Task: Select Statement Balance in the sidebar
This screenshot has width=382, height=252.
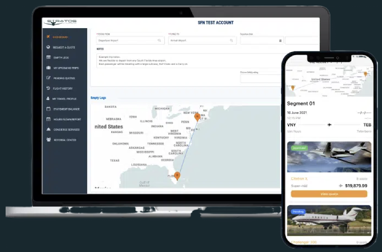Action: [x=66, y=109]
